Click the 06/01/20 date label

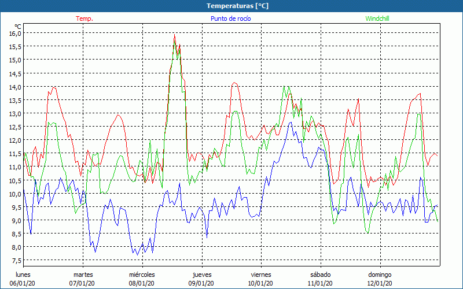pyautogui.click(x=23, y=283)
